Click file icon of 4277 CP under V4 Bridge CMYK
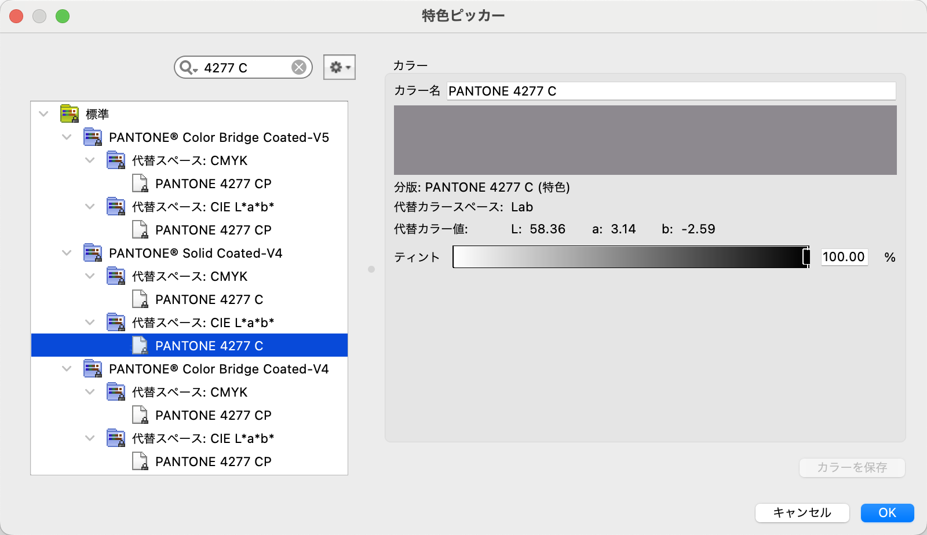Image resolution: width=927 pixels, height=535 pixels. pos(140,415)
